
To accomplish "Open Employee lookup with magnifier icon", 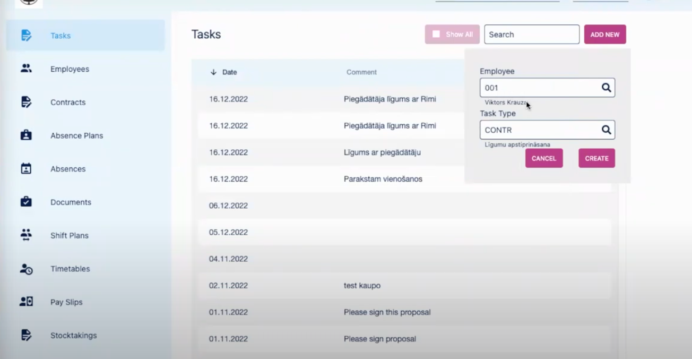I will (606, 88).
